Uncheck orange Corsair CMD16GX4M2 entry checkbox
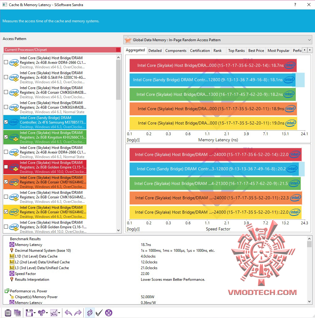 coord(6,182)
